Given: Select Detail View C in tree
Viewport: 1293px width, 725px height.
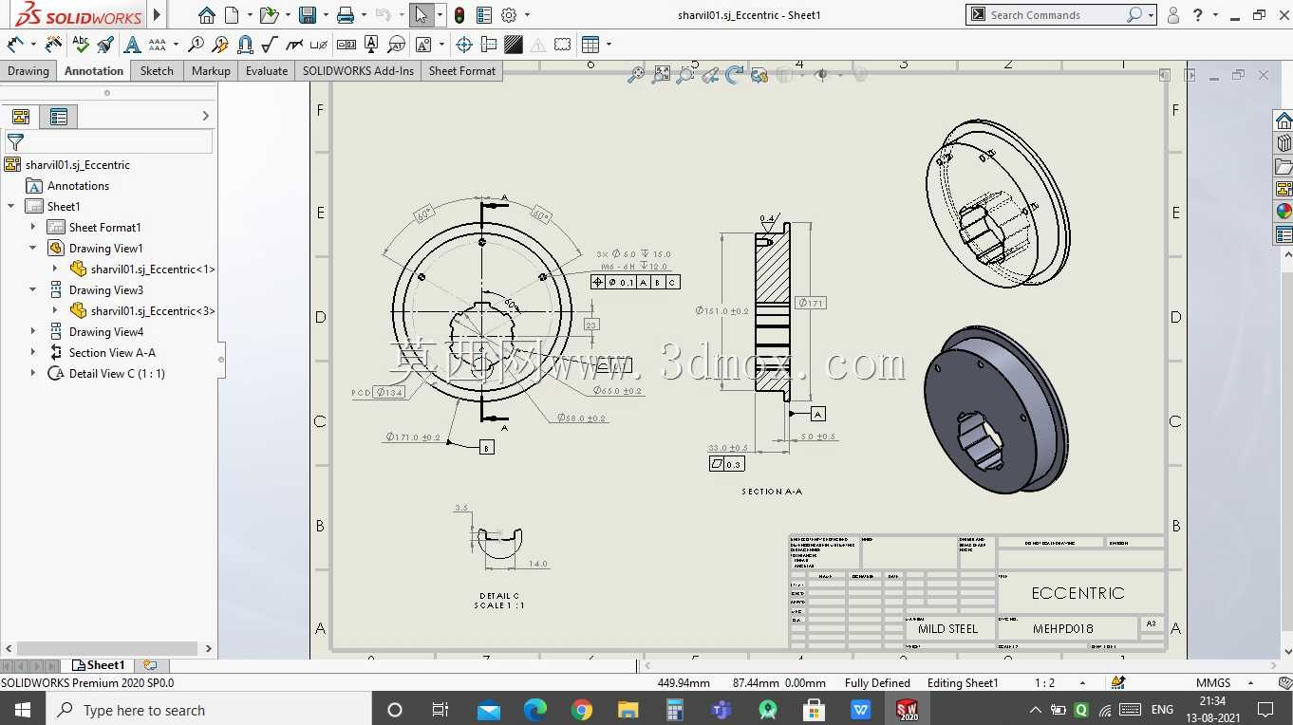Looking at the screenshot, I should 117,373.
